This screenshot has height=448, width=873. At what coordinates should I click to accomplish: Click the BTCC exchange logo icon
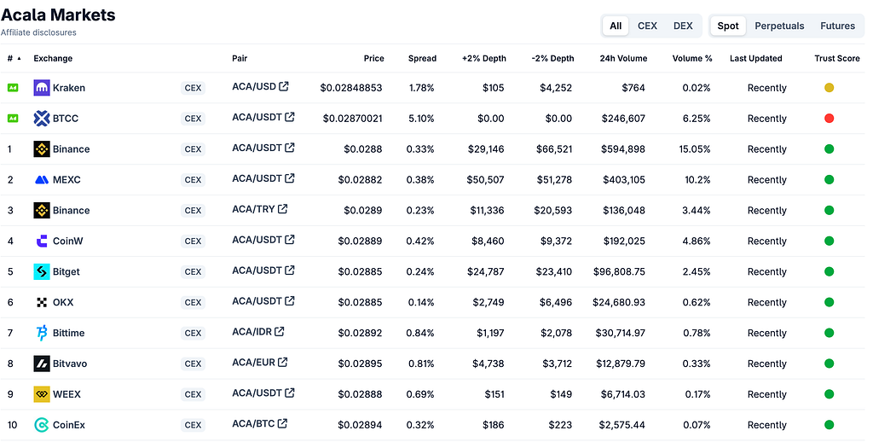(42, 118)
